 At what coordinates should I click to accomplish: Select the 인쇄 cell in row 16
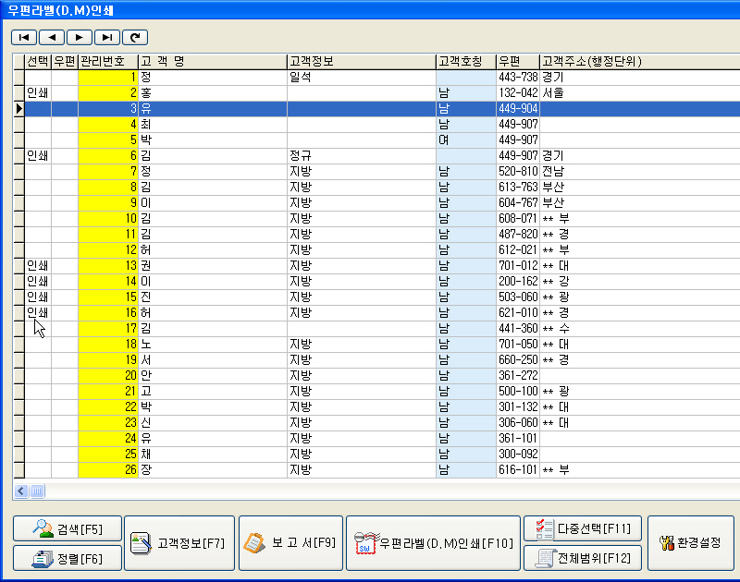coord(38,313)
